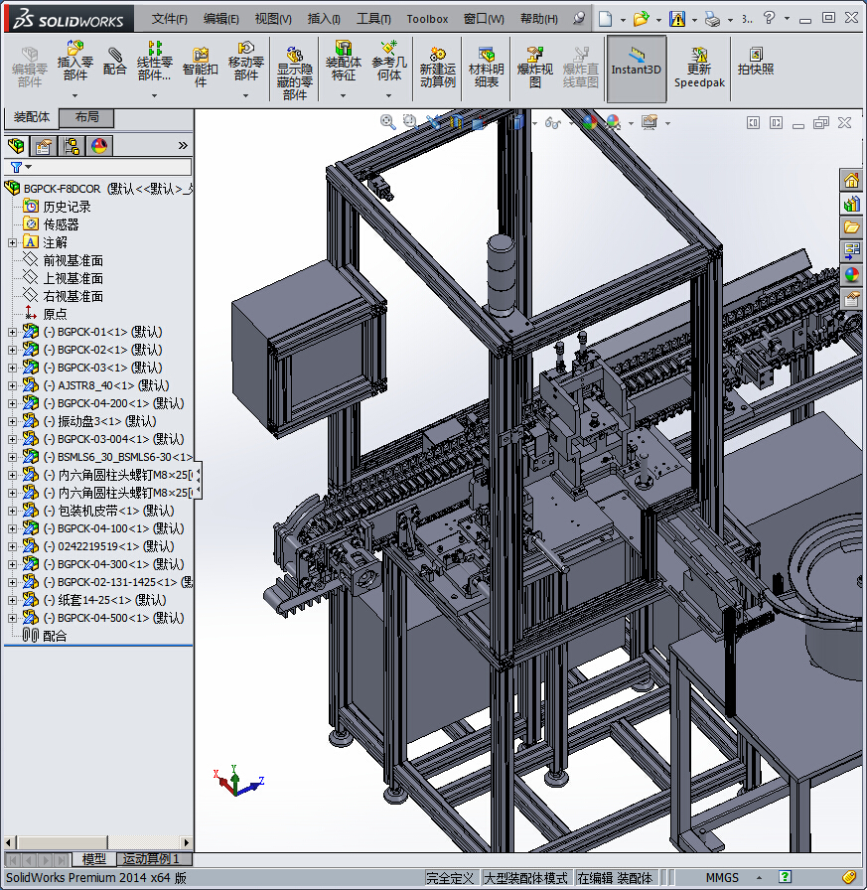Screen dimensions: 867x890
Task: Open the 爆炸视图 exploded view tool
Action: click(x=535, y=66)
